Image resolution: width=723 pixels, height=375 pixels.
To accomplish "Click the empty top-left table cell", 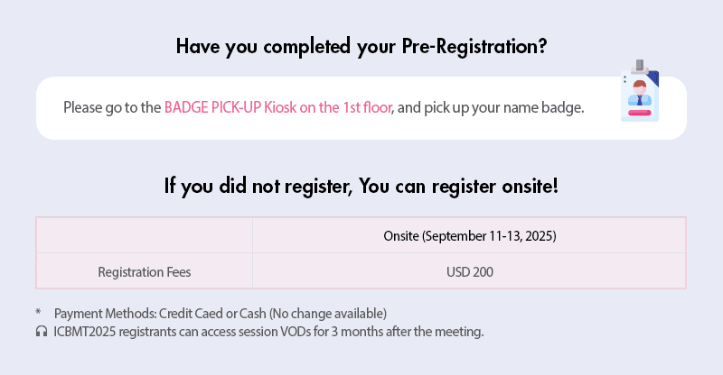I will point(145,236).
